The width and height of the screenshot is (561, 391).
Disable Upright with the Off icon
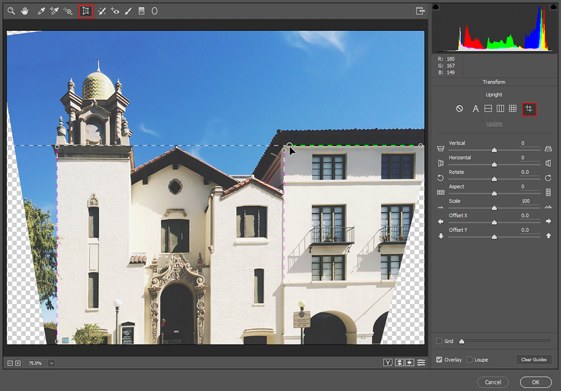click(459, 108)
